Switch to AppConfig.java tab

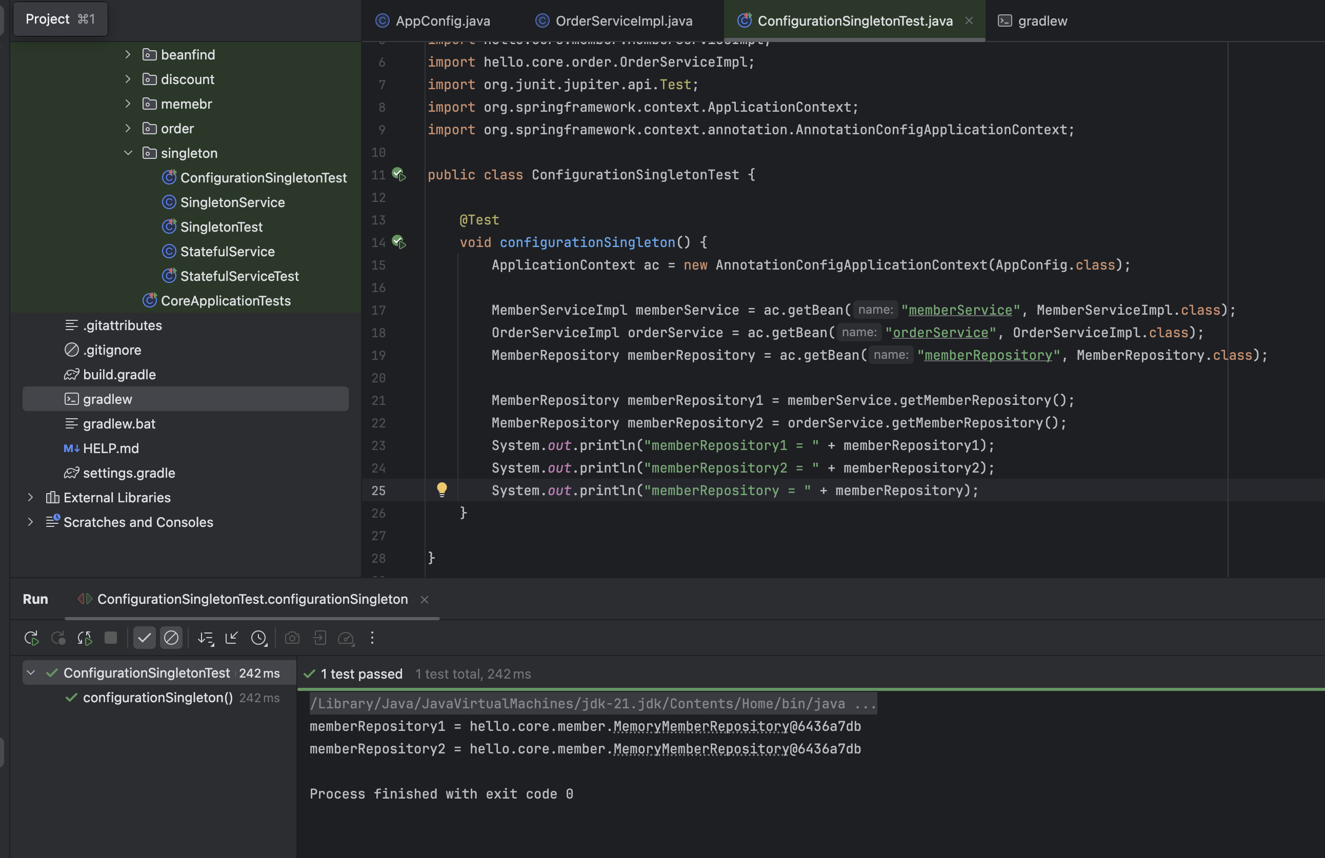(433, 21)
